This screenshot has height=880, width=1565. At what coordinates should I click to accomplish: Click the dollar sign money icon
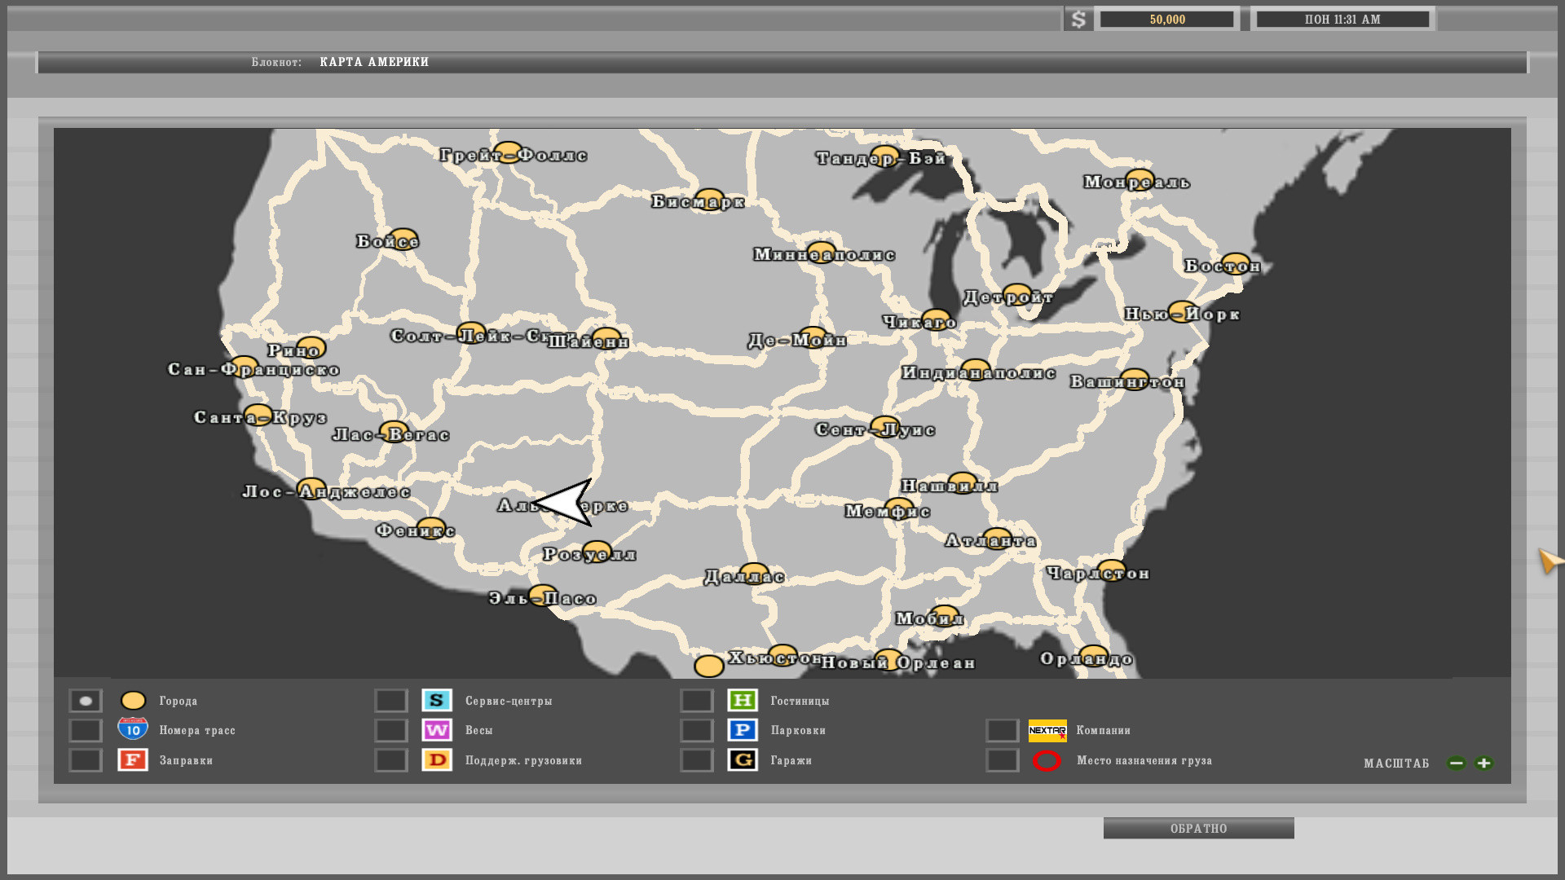[1078, 20]
